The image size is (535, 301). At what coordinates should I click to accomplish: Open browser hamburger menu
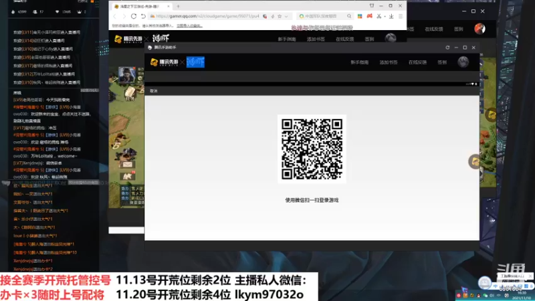click(401, 16)
